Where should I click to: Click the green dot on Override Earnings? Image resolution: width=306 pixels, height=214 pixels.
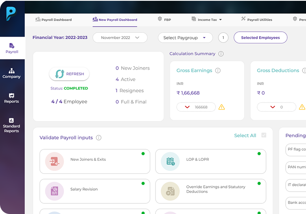[259, 183]
